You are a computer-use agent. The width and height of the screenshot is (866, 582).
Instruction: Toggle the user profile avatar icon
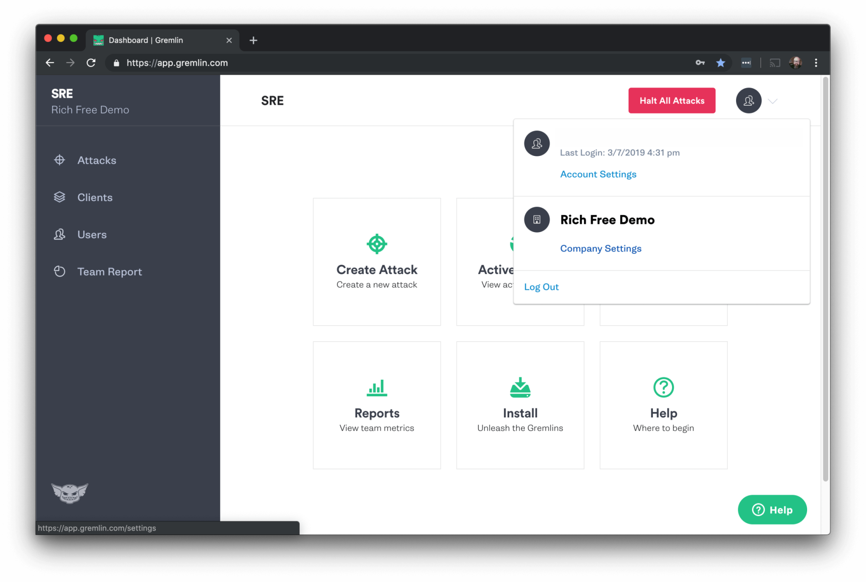pyautogui.click(x=749, y=100)
